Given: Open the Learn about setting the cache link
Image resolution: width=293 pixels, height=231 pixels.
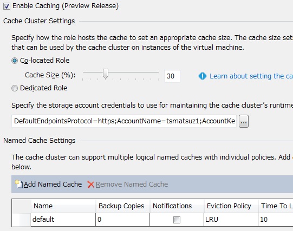Looking at the screenshot, I should pyautogui.click(x=251, y=76).
